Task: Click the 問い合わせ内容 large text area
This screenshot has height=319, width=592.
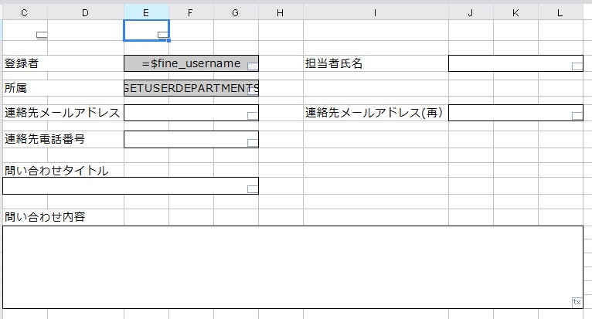Action: 293,267
